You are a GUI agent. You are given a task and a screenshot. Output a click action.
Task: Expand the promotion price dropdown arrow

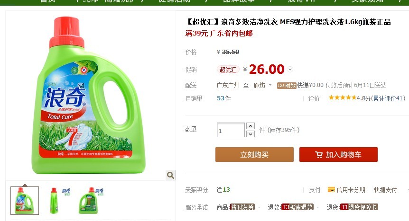tap(290, 70)
